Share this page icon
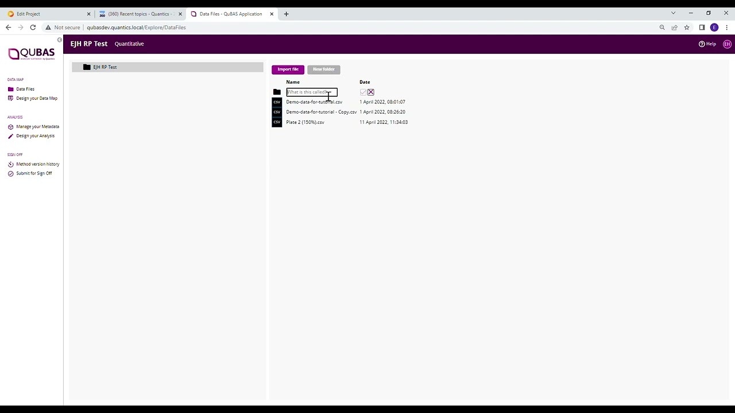This screenshot has height=413, width=735. click(x=674, y=28)
